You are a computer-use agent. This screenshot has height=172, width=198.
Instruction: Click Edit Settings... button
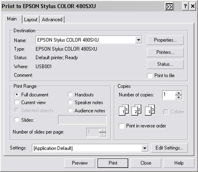coord(169,148)
